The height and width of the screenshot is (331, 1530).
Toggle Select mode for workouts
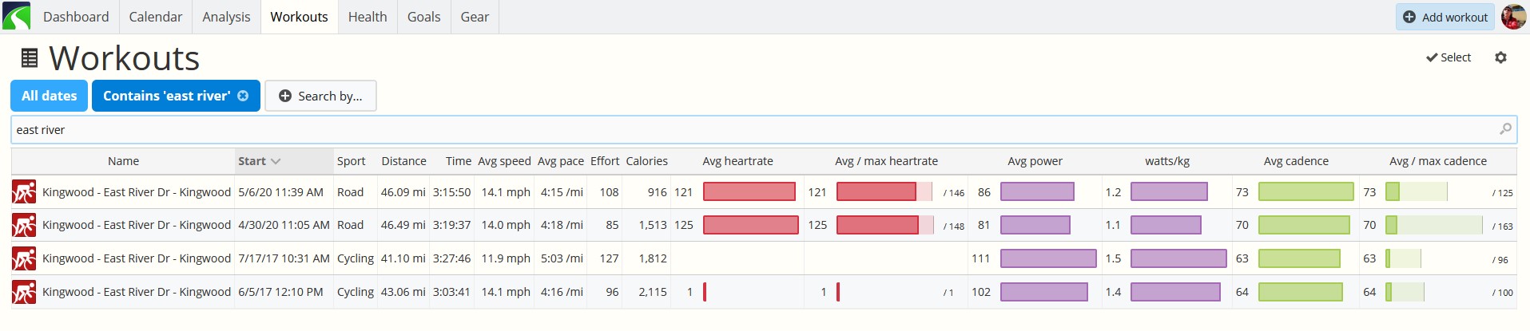pyautogui.click(x=1449, y=57)
